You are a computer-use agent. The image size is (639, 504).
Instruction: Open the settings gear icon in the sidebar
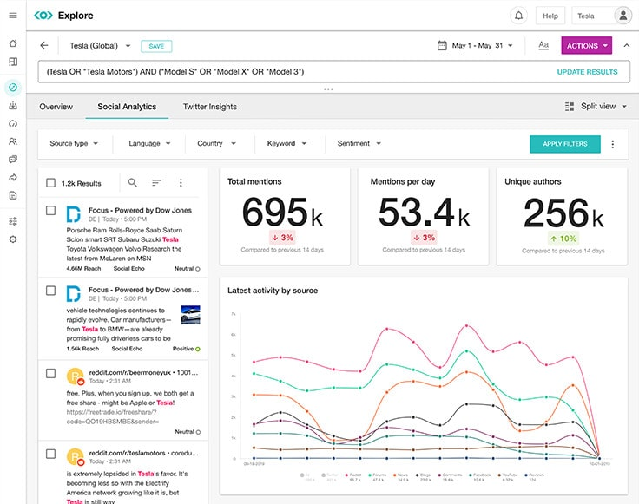tap(13, 239)
